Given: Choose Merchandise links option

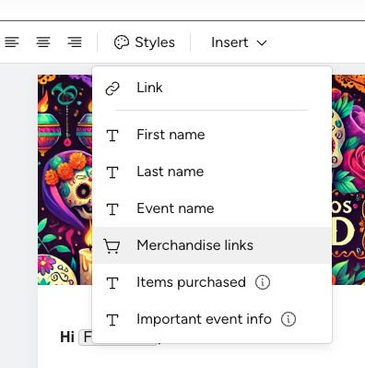Looking at the screenshot, I should pos(212,245).
